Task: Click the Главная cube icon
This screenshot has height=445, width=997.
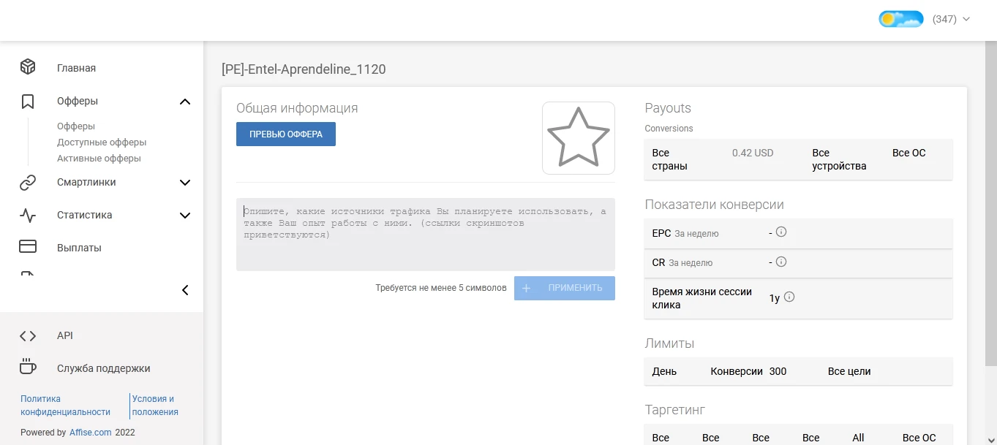Action: (x=28, y=67)
